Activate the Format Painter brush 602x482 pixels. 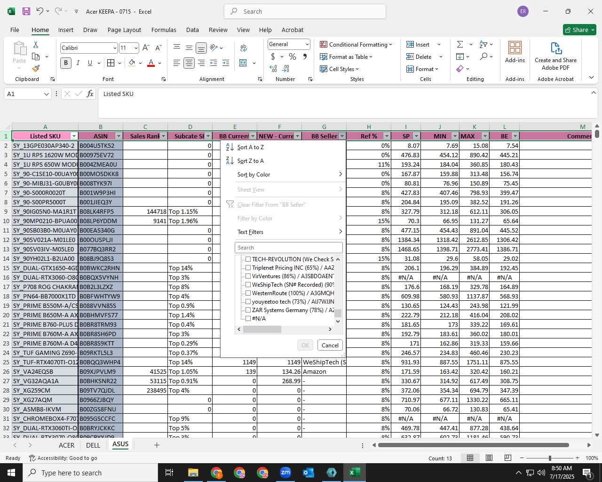(x=36, y=69)
